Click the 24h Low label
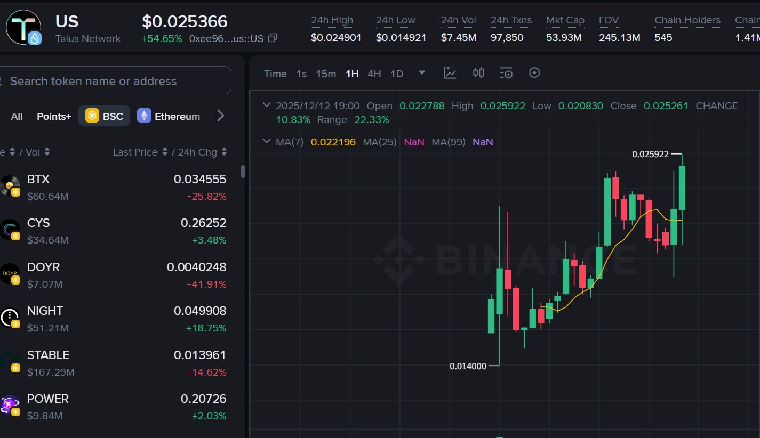The image size is (760, 438). [395, 20]
